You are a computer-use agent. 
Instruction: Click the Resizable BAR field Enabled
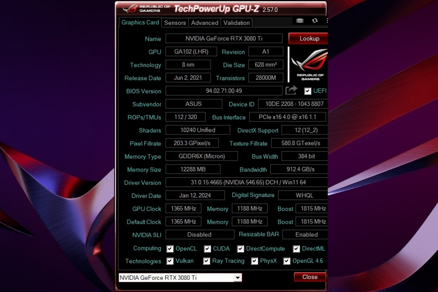(x=305, y=235)
